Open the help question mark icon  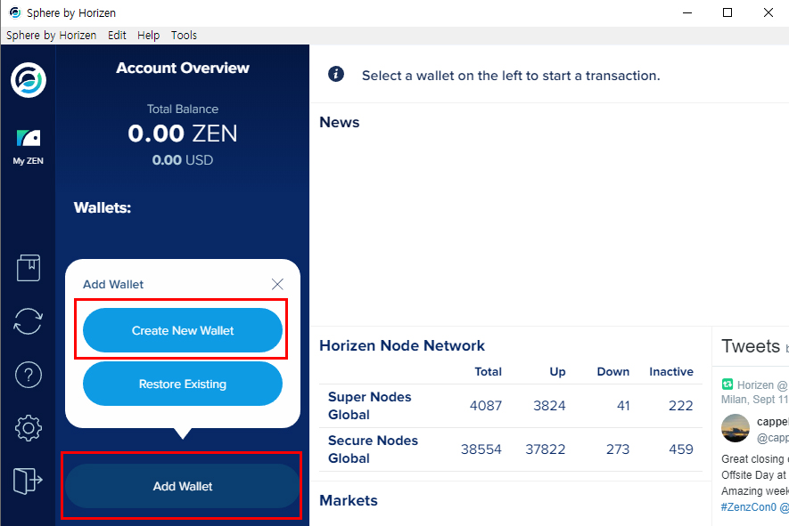point(29,375)
